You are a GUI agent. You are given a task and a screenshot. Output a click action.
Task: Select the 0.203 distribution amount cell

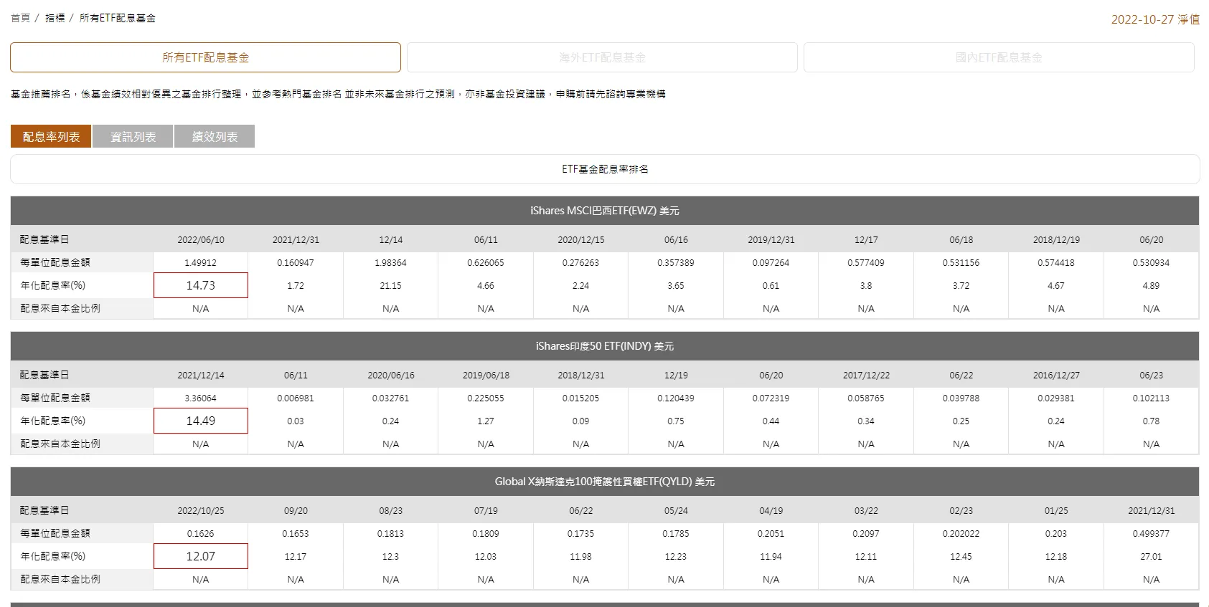[1056, 534]
